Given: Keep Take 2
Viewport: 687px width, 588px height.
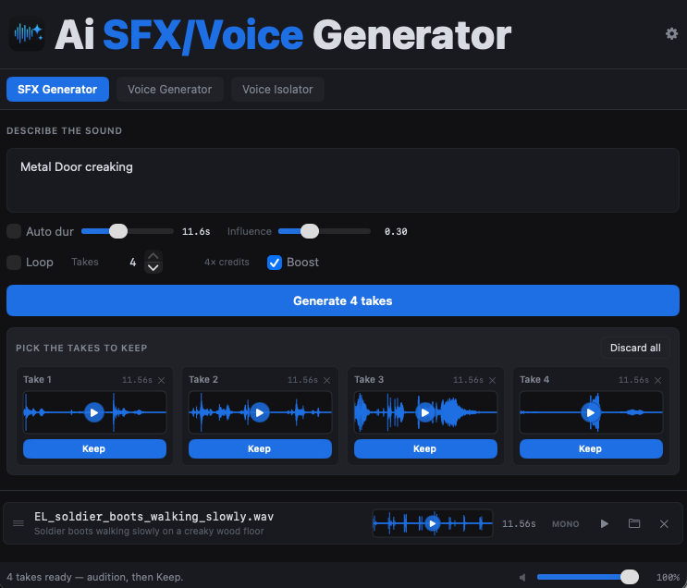Looking at the screenshot, I should [x=260, y=448].
